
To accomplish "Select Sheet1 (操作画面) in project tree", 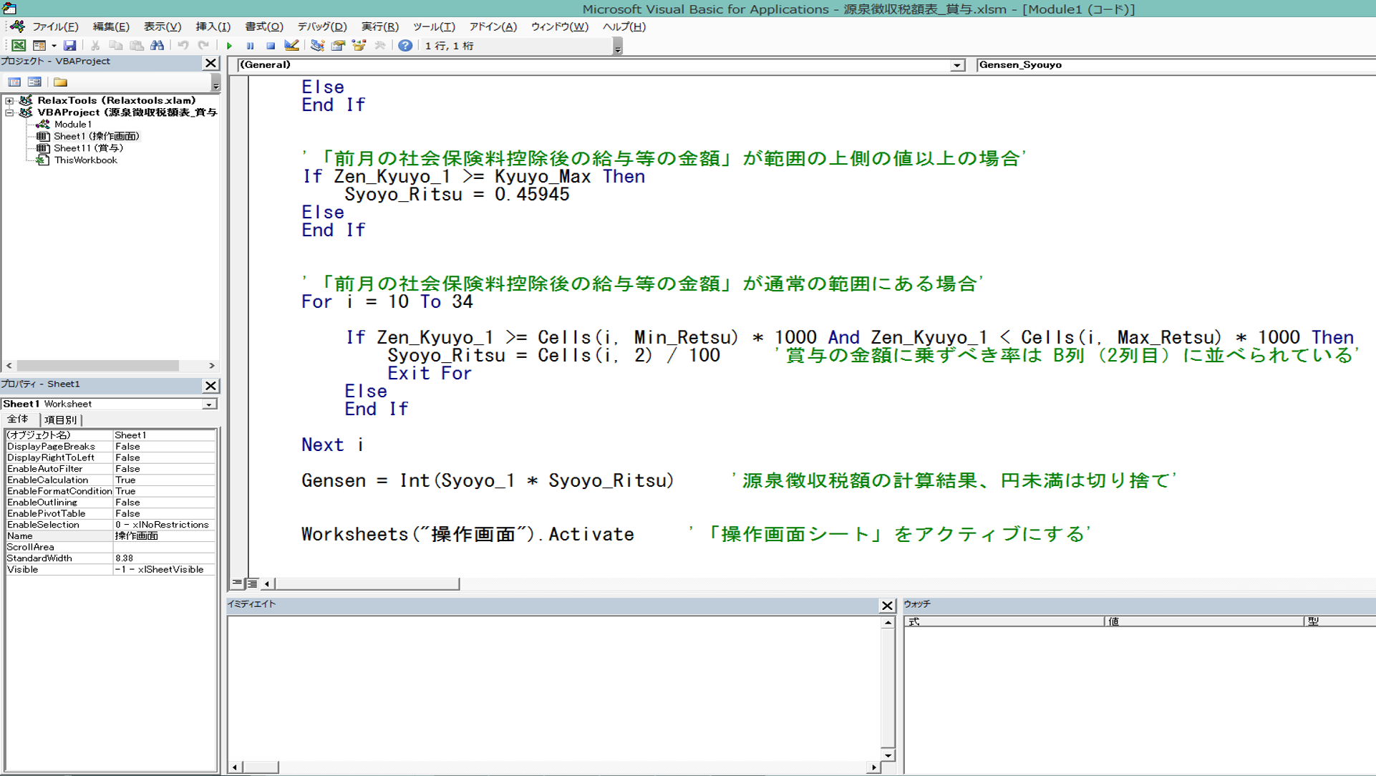I will 97,136.
